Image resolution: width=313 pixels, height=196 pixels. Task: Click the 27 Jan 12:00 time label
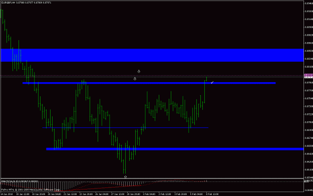click(x=118, y=194)
